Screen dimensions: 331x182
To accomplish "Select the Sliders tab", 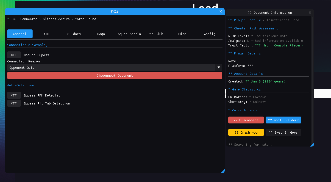I will [74, 34].
